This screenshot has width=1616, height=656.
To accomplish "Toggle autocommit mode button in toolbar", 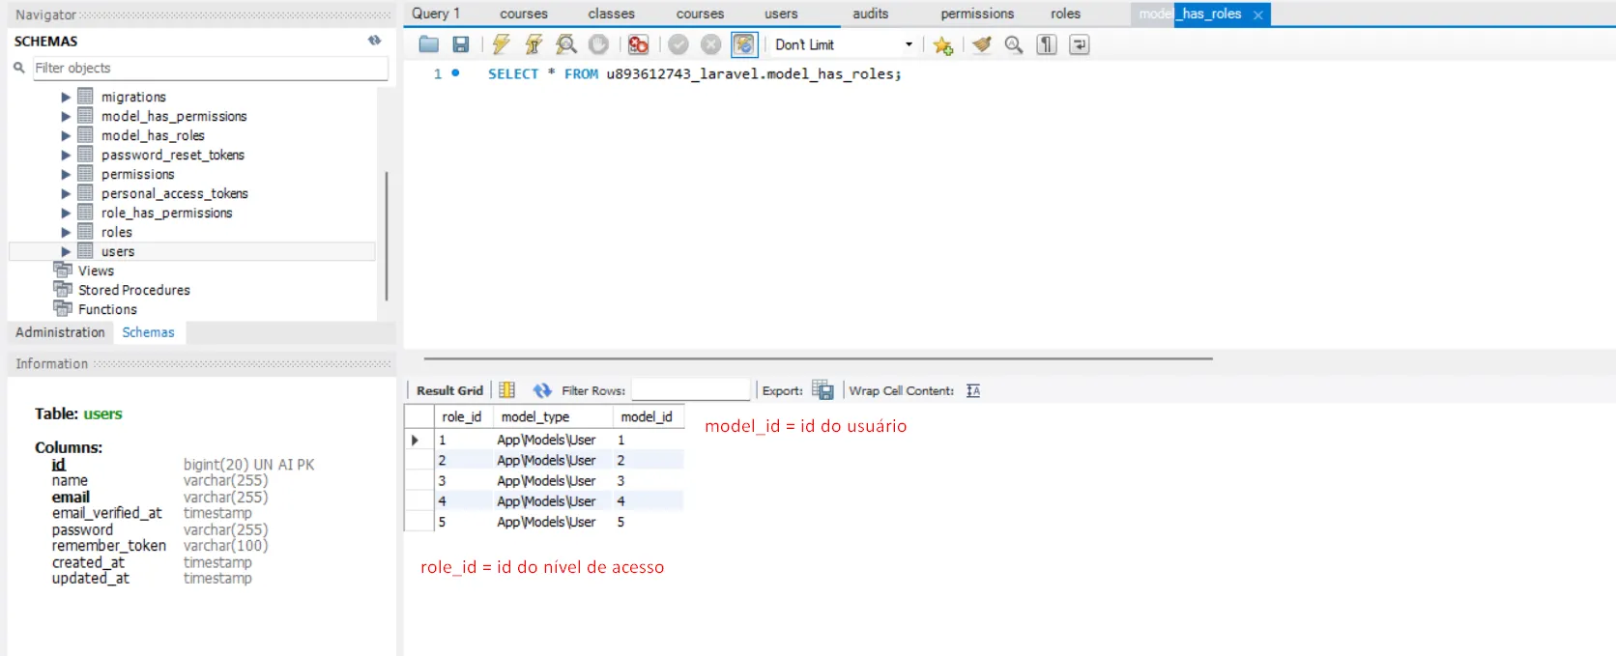I will [x=744, y=44].
